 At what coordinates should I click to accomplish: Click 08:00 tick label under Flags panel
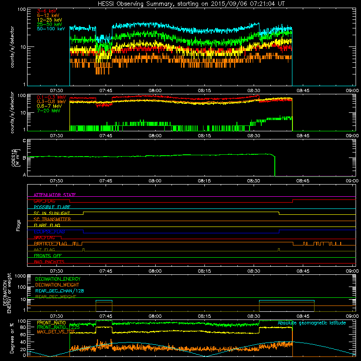155,271
